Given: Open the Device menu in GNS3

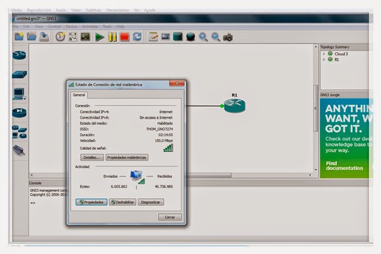Looking at the screenshot, I should [x=71, y=27].
